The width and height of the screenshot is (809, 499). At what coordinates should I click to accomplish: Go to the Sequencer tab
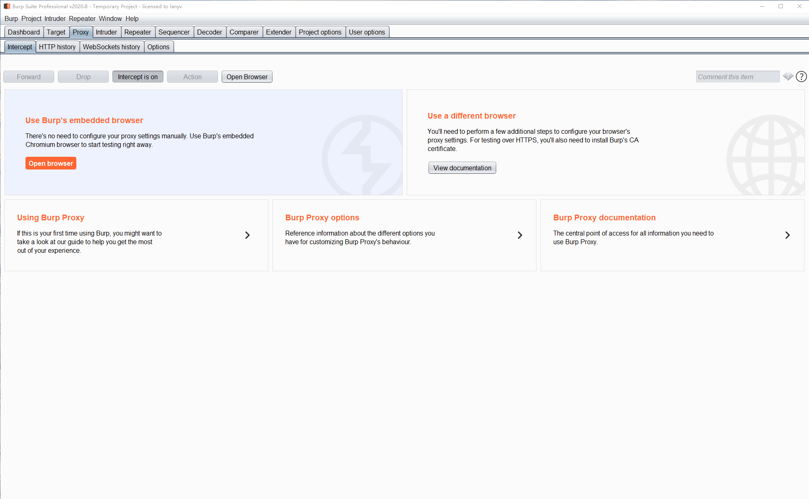[x=174, y=32]
